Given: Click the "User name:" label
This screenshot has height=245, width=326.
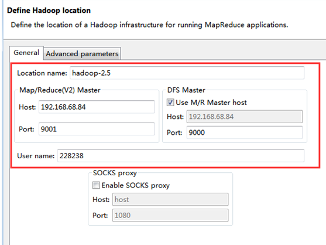Looking at the screenshot, I should (x=36, y=156).
